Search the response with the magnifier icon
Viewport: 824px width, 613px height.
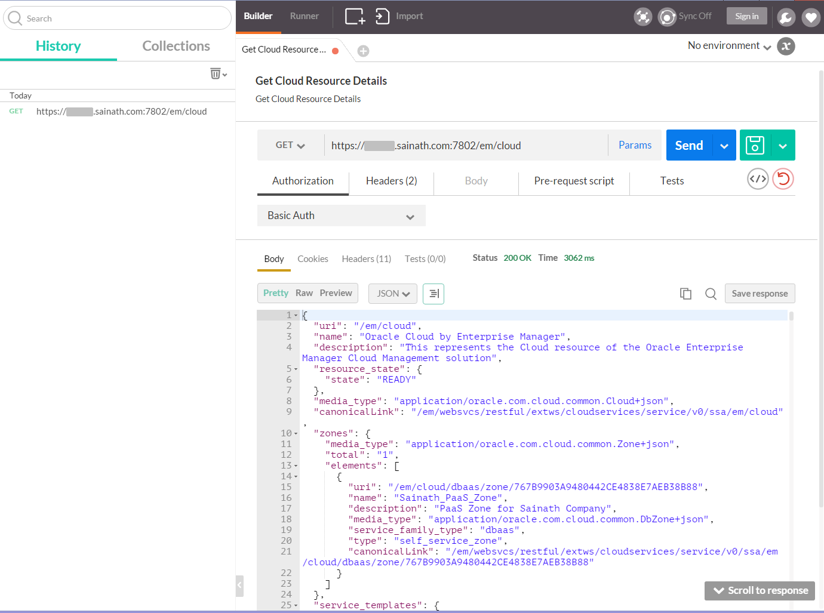point(711,294)
